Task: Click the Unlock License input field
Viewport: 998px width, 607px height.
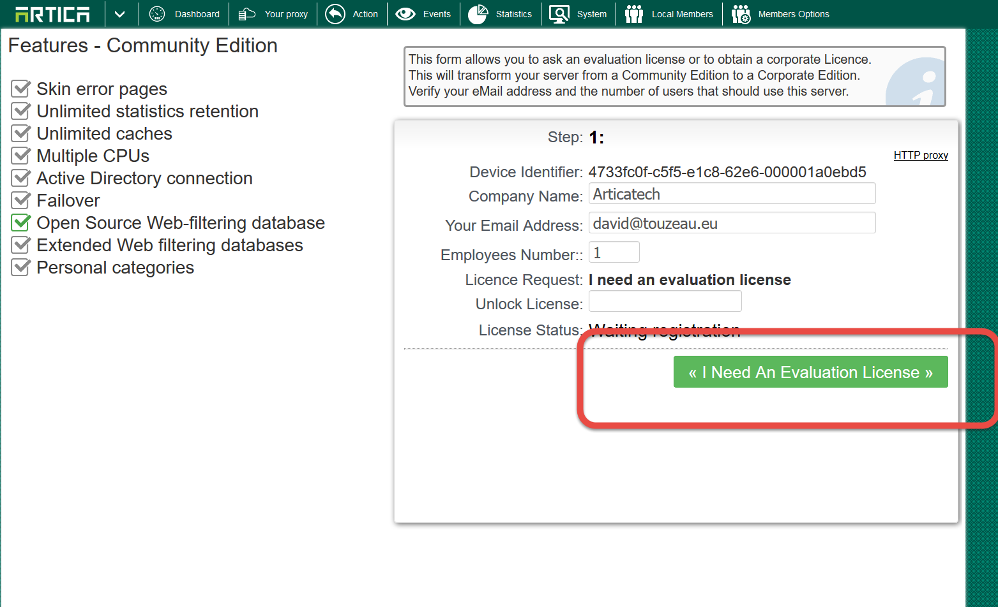Action: (665, 301)
